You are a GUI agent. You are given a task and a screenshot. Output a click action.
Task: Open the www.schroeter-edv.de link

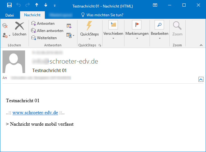pos(35,113)
